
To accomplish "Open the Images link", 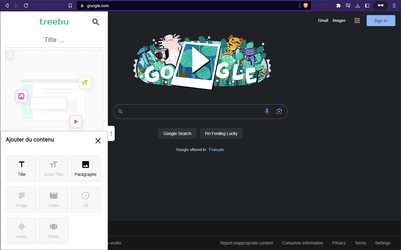I will coord(339,20).
